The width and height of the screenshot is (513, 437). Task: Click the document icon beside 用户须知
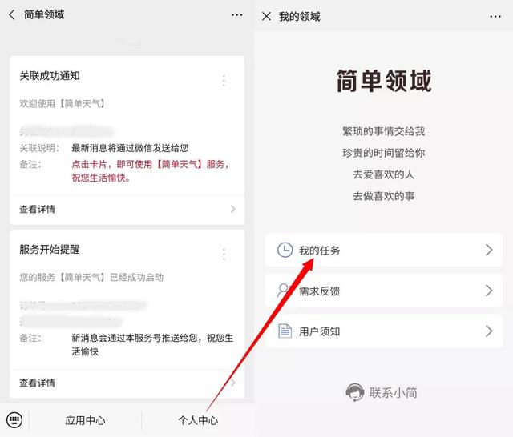pyautogui.click(x=285, y=331)
